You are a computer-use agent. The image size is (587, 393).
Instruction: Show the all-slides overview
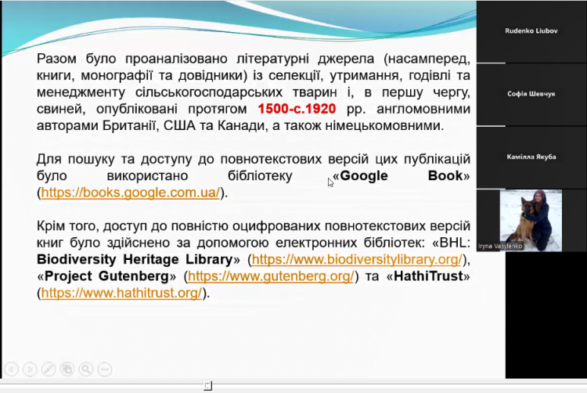tap(67, 370)
